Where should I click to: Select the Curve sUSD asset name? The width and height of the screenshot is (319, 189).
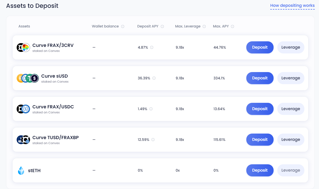(55, 76)
